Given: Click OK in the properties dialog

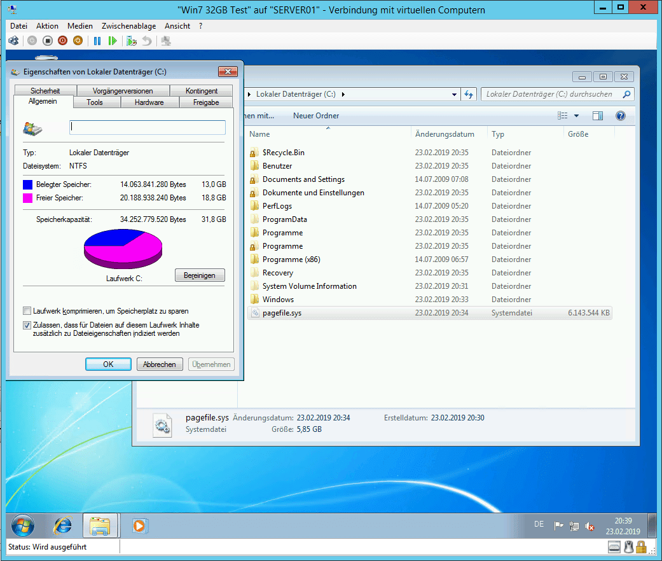Looking at the screenshot, I should point(108,364).
